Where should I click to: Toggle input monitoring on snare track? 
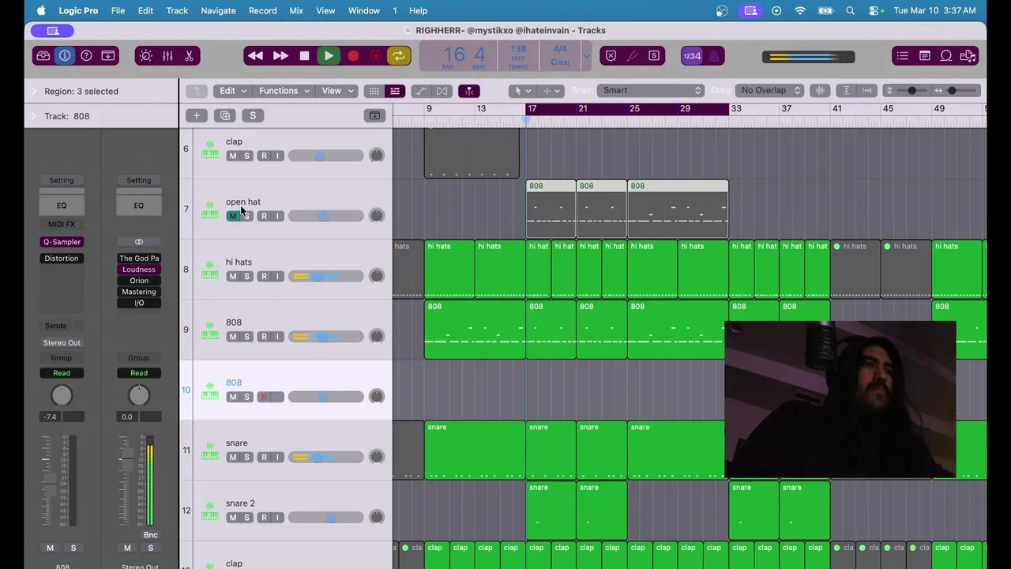[x=277, y=458]
